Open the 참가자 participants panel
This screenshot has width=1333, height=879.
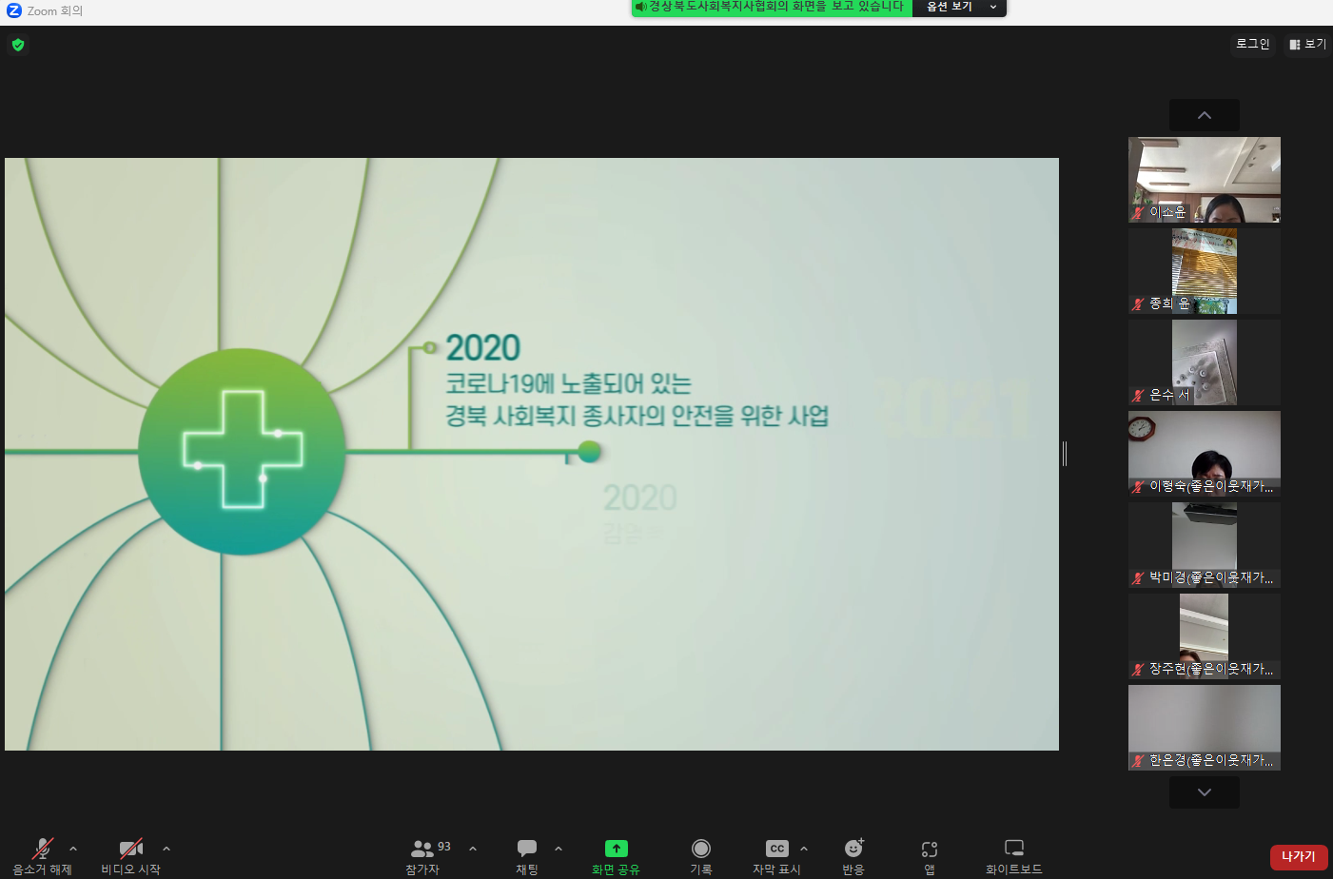click(x=422, y=856)
